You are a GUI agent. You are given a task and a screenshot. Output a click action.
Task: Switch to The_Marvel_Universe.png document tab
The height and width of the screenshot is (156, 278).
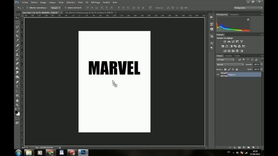89,13
